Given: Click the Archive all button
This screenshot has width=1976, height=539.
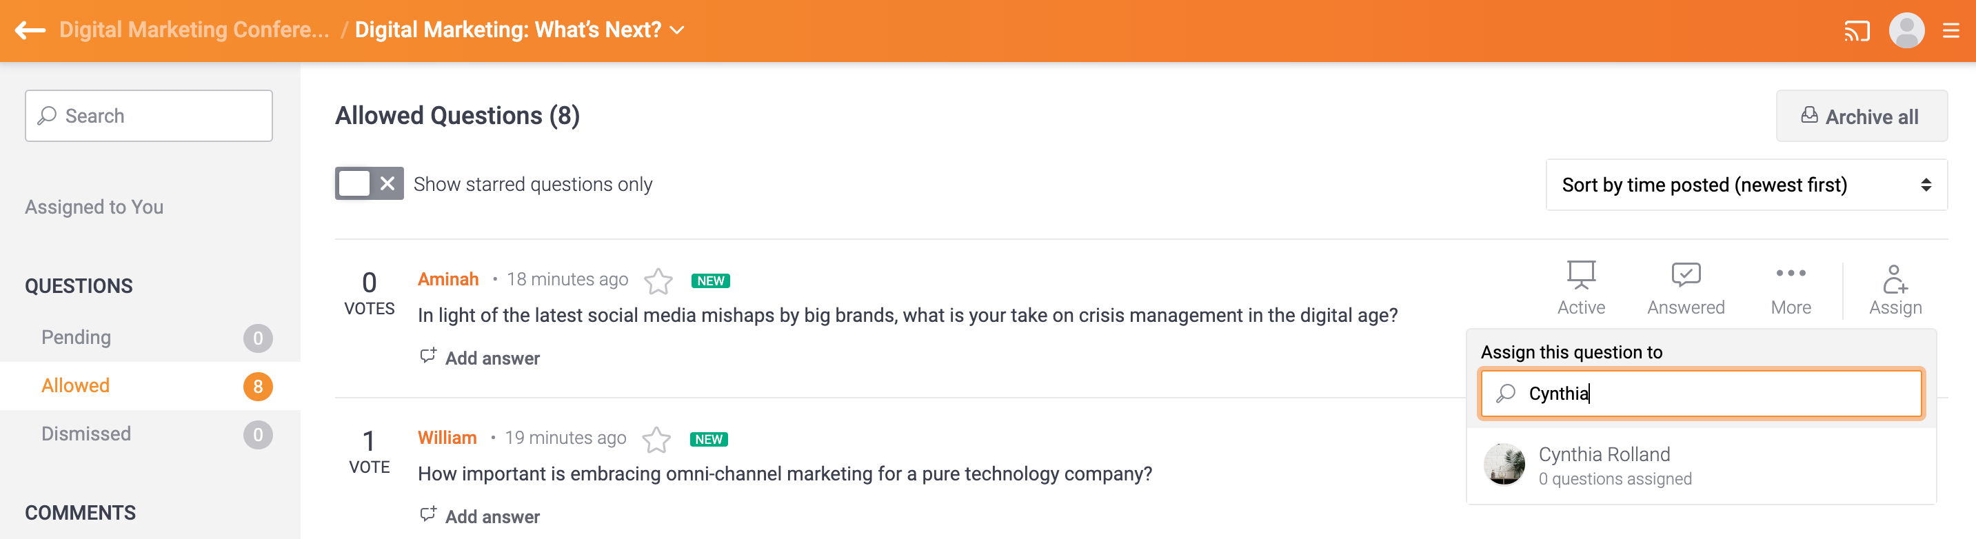Looking at the screenshot, I should click(1861, 116).
